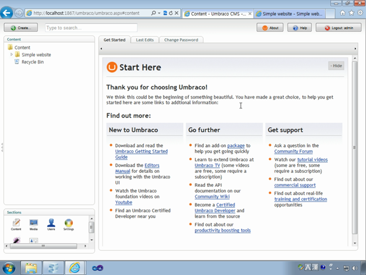The width and height of the screenshot is (366, 275).
Task: Switch to Simple website browser tab
Action: (290, 14)
